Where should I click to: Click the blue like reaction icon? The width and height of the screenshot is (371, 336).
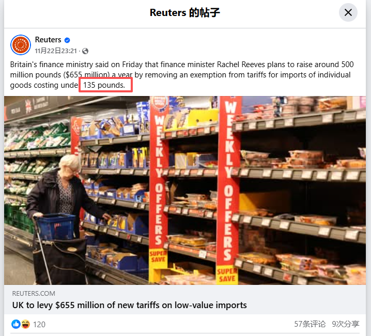pyautogui.click(x=16, y=324)
